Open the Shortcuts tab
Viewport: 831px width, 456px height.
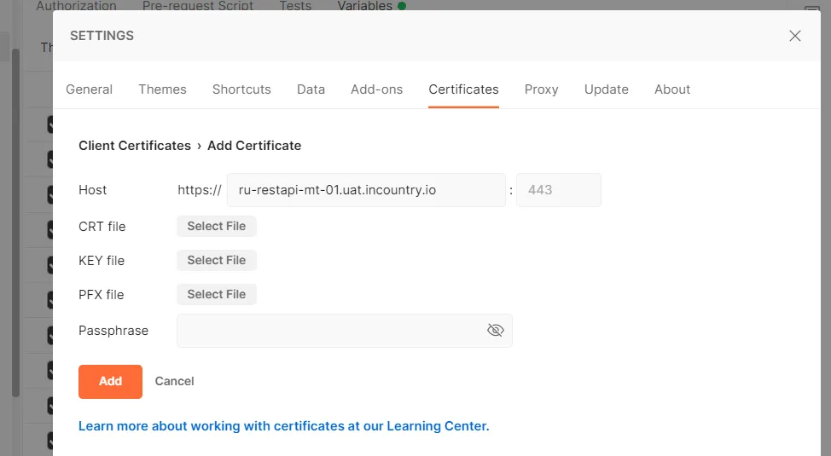tap(241, 89)
